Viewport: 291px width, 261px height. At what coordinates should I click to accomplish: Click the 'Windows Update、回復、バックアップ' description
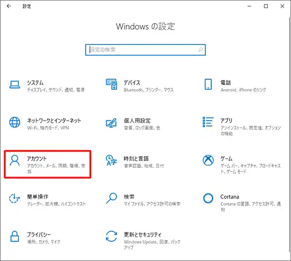152,245
